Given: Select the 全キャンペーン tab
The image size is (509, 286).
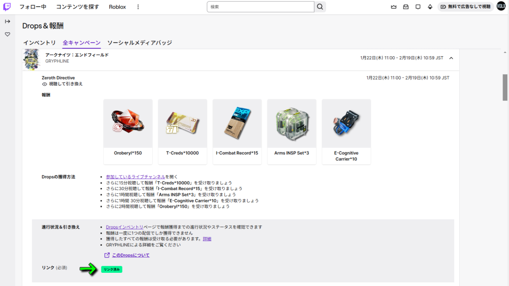Looking at the screenshot, I should click(81, 42).
